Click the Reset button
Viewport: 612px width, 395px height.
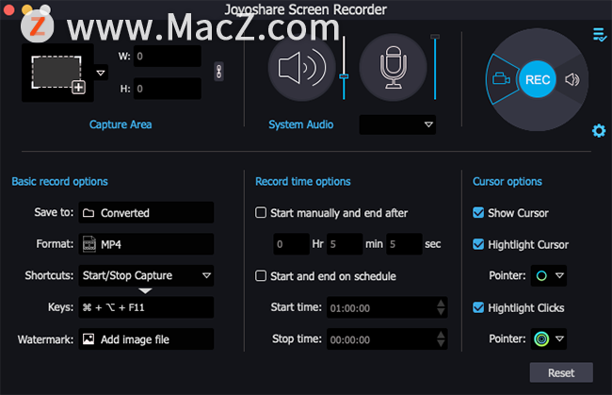click(x=561, y=372)
